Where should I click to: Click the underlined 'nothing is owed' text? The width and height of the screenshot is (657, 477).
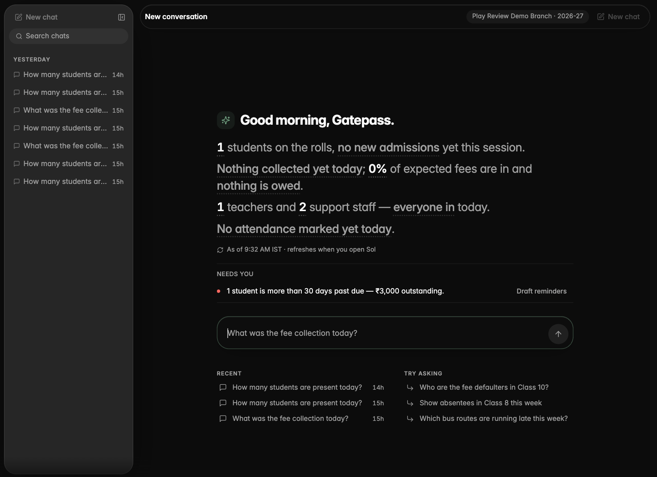point(259,186)
